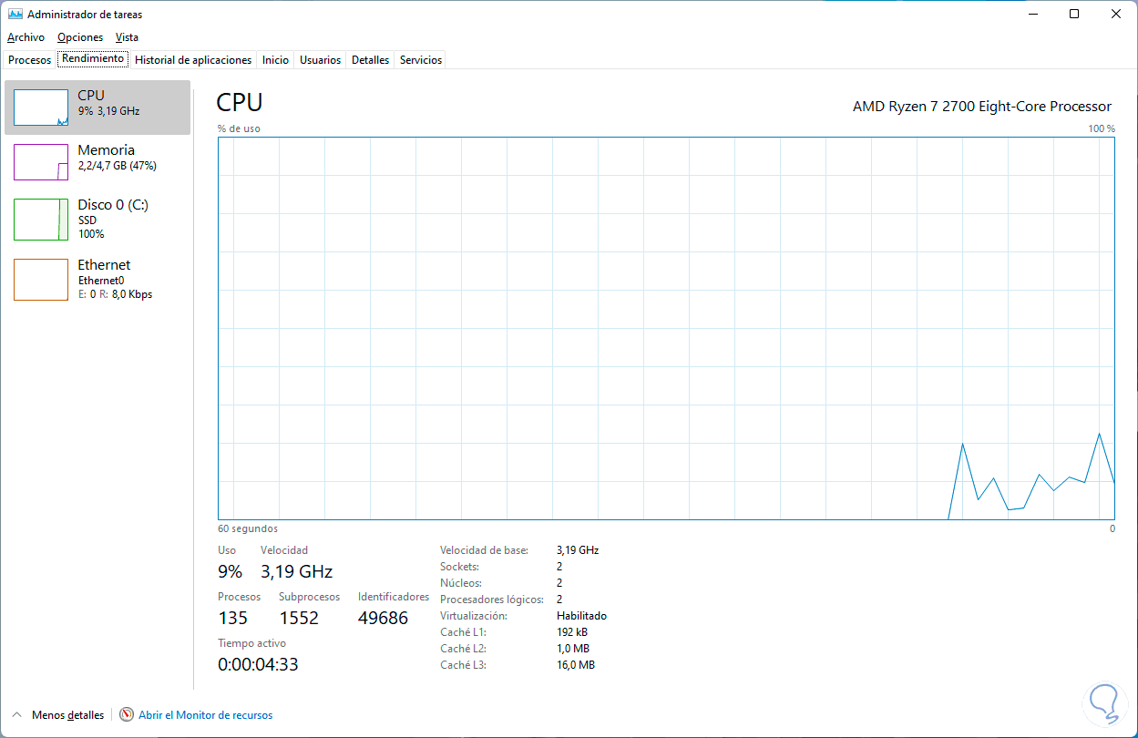Click the large CPU usage graph
Screen dimensions: 1138x738
click(x=666, y=328)
